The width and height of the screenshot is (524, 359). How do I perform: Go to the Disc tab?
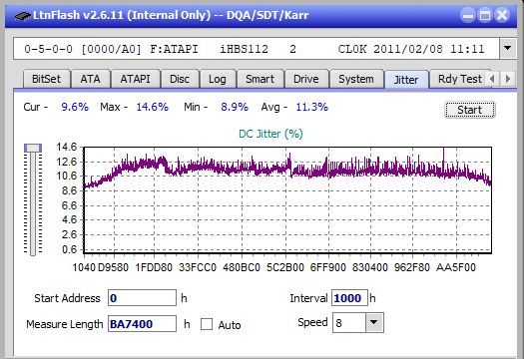180,79
